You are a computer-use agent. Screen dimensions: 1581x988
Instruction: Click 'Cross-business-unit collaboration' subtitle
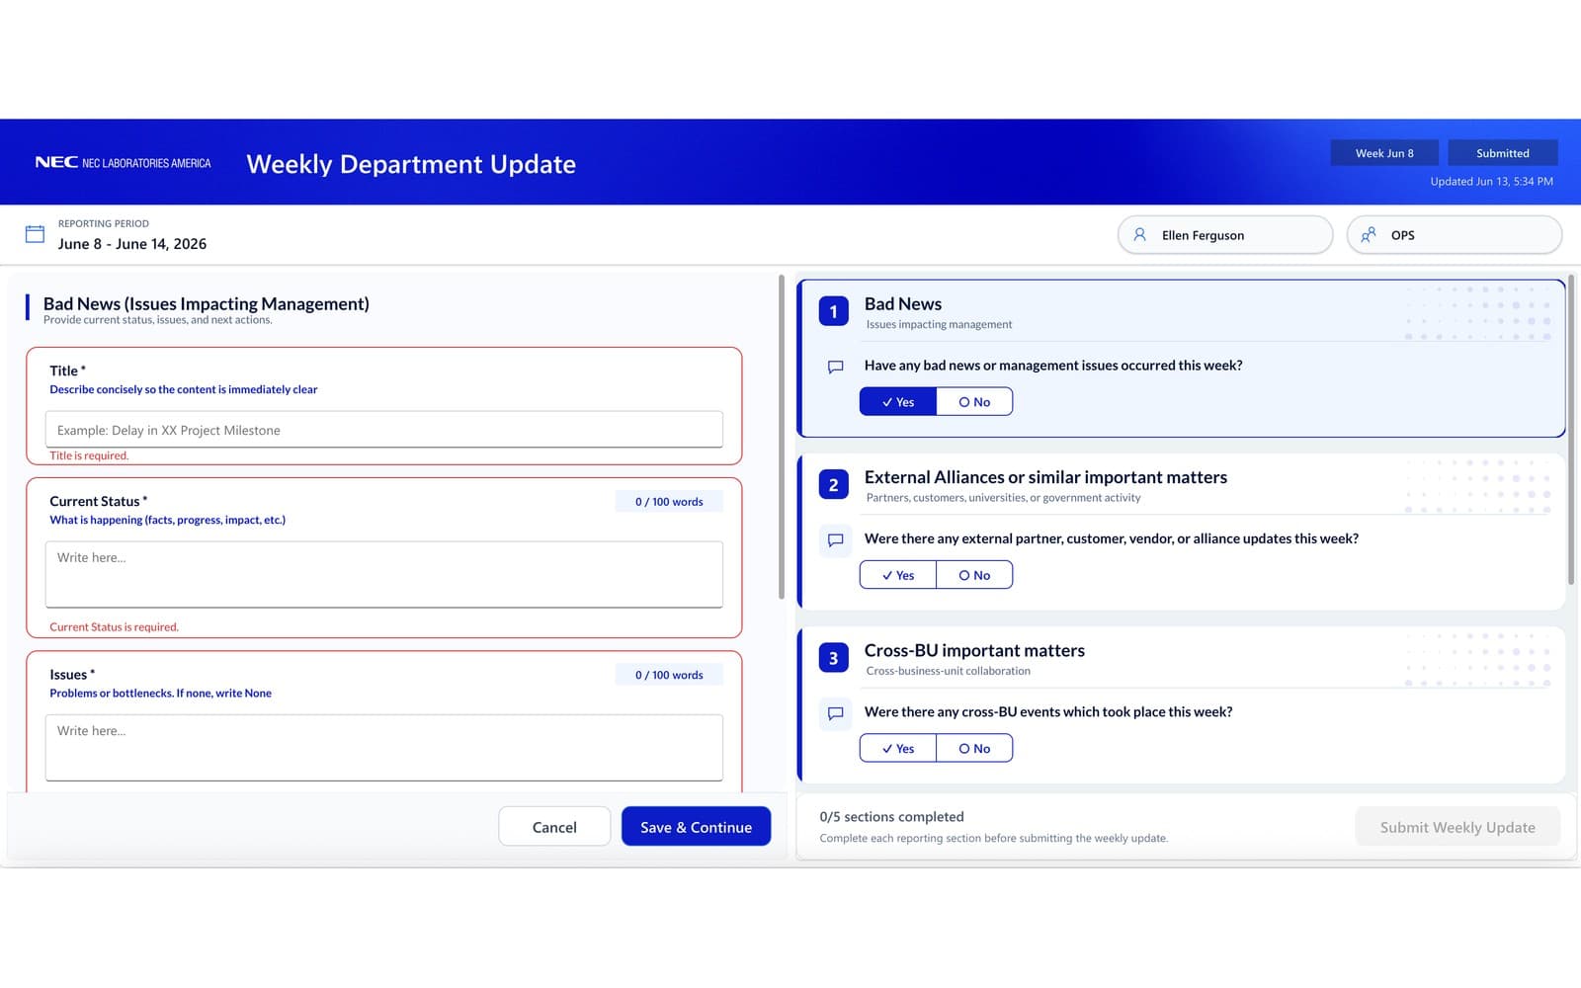pos(949,671)
